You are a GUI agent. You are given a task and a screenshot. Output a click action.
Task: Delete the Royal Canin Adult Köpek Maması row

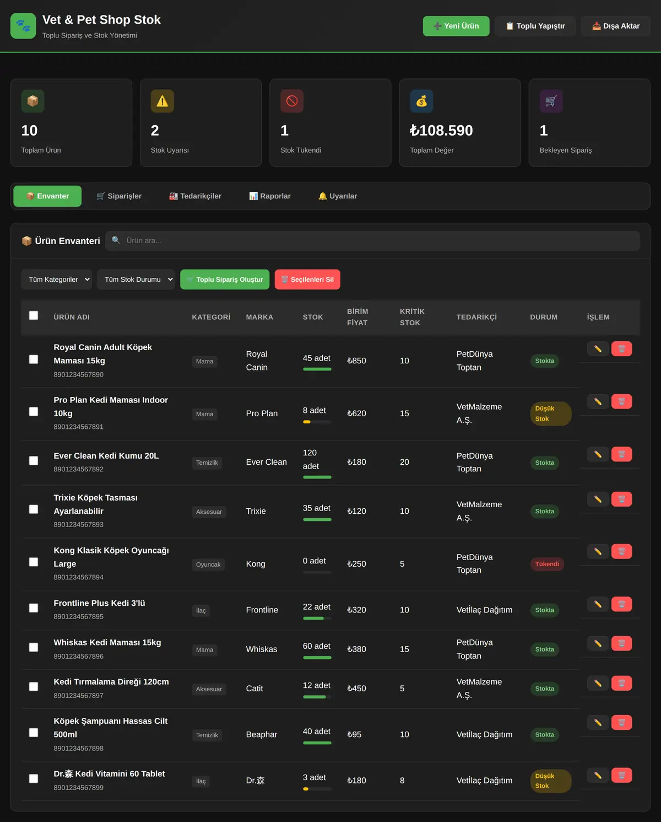click(x=621, y=349)
